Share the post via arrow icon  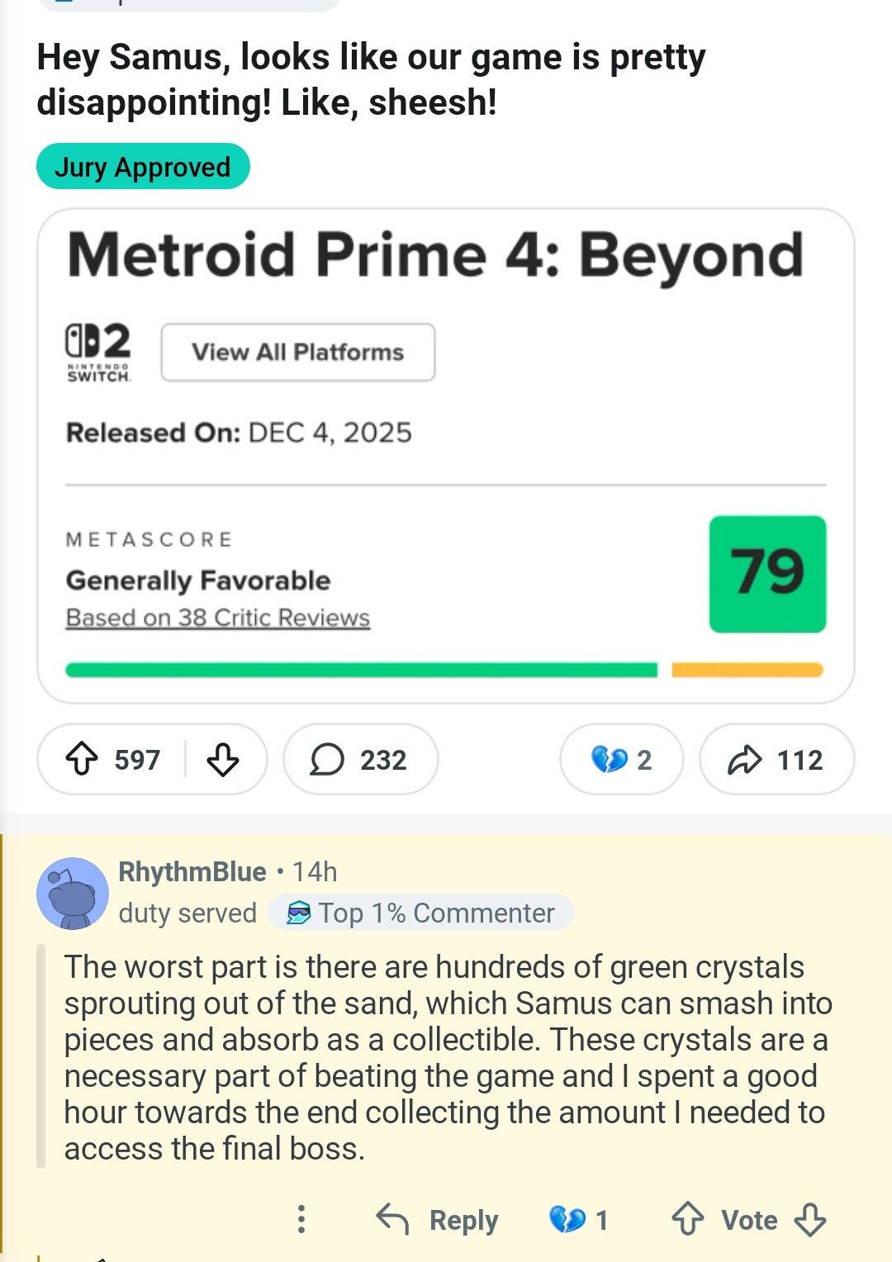[x=776, y=759]
